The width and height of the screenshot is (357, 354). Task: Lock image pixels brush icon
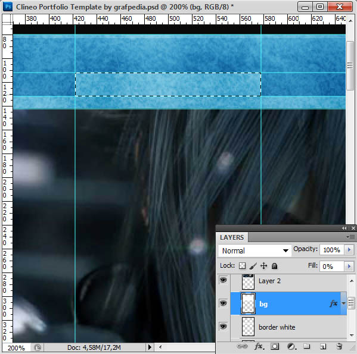coord(253,265)
